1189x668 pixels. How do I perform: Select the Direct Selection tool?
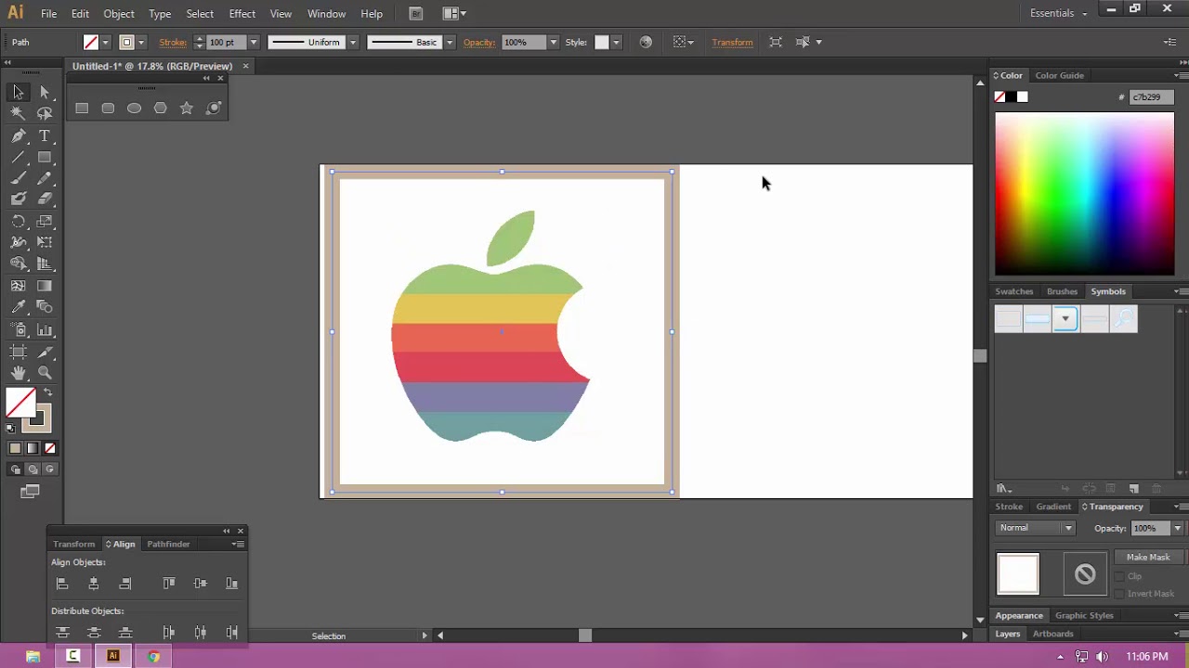click(45, 92)
